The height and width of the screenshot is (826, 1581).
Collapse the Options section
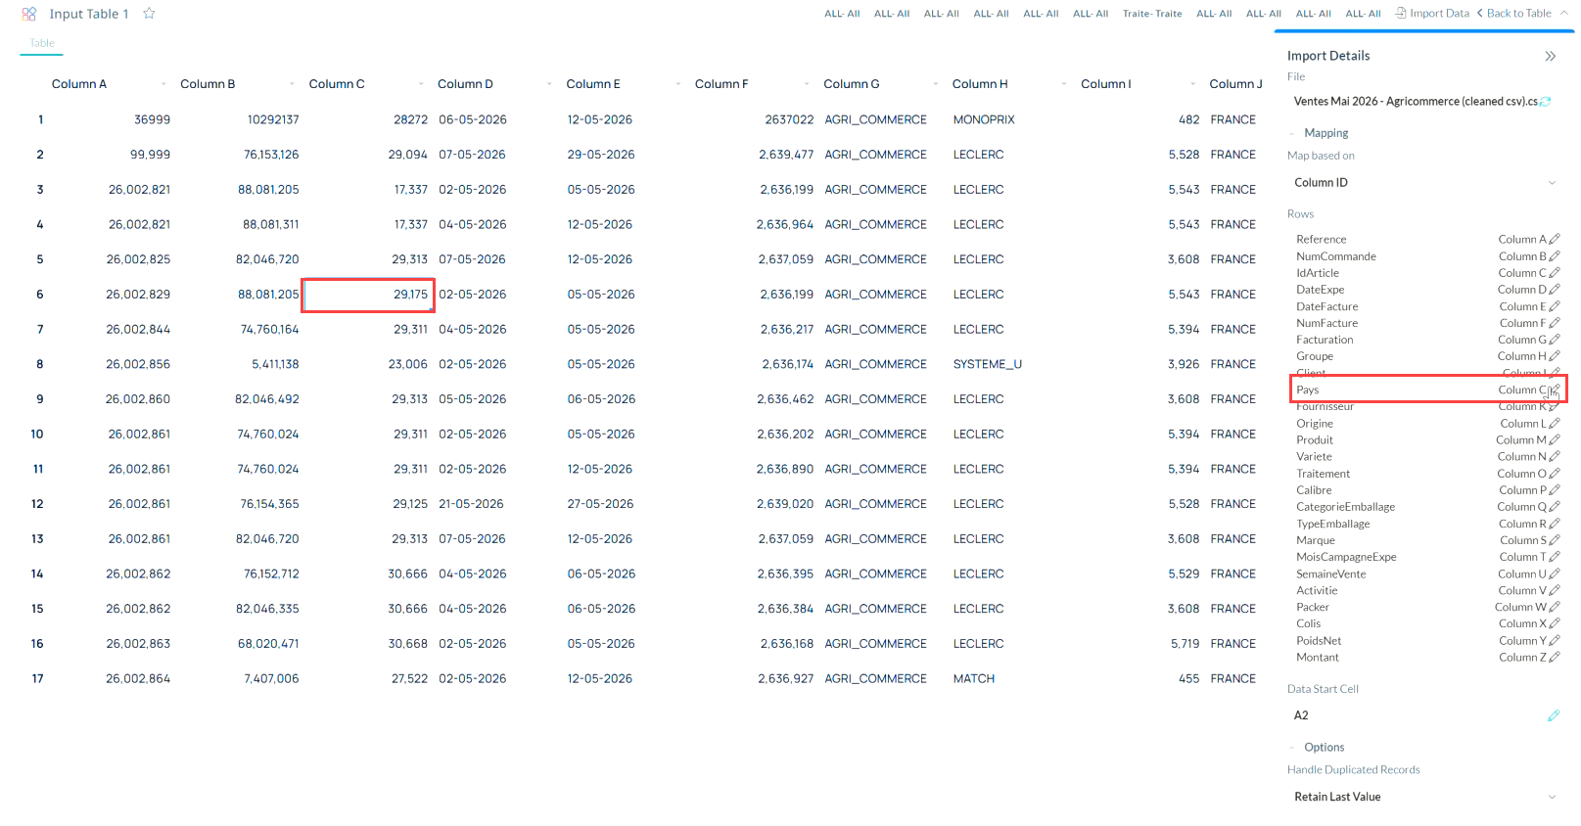(1292, 748)
